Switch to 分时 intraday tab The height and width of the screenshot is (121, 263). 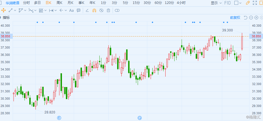tap(26, 3)
